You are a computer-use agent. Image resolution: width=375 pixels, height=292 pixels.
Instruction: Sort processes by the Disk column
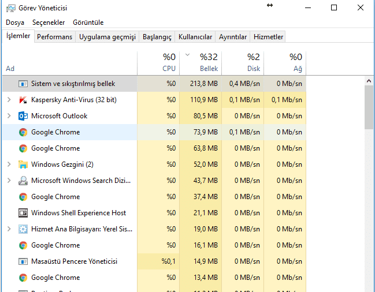pos(243,63)
